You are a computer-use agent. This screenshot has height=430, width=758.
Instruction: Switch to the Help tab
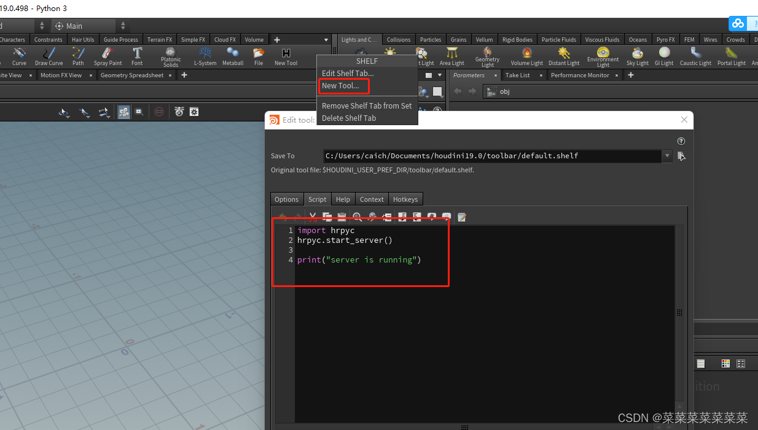click(x=343, y=199)
